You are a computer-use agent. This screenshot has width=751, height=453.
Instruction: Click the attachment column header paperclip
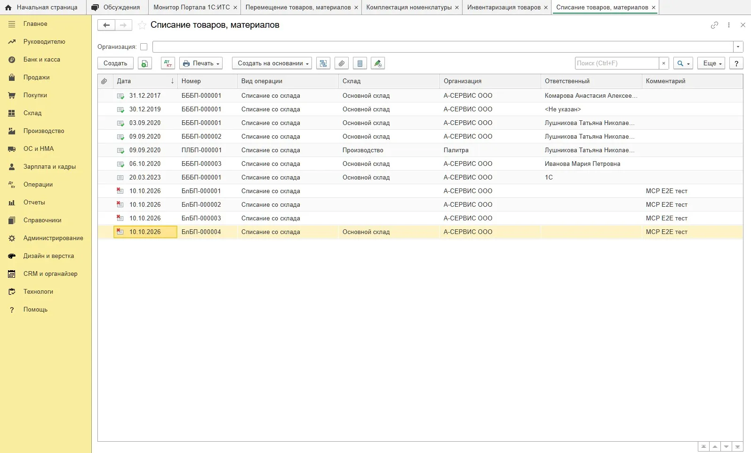pyautogui.click(x=104, y=81)
